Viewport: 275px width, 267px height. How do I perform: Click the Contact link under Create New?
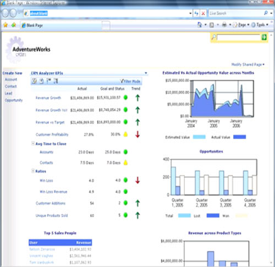(x=11, y=86)
